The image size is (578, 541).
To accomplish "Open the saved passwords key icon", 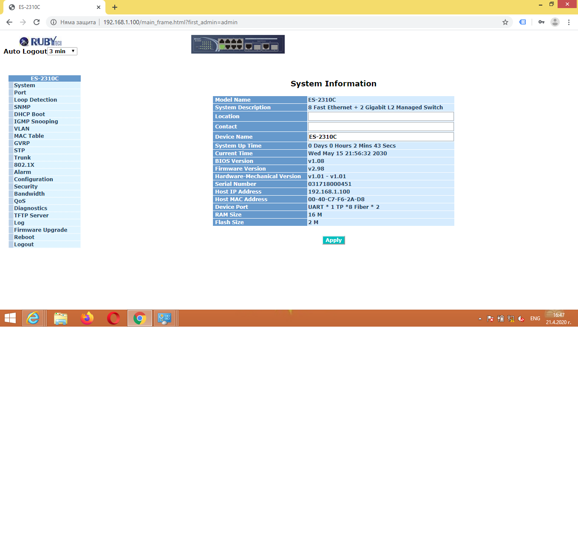I will point(541,22).
